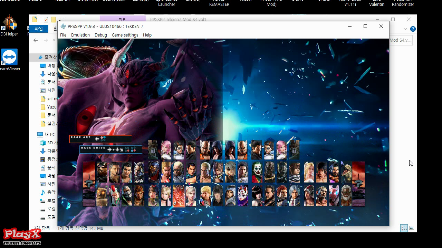Select the Joker character portrait
This screenshot has width=442, height=248.
pos(257,172)
